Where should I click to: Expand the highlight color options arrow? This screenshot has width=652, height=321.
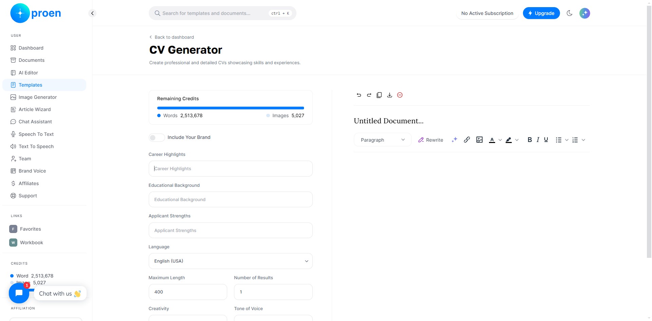pyautogui.click(x=517, y=140)
